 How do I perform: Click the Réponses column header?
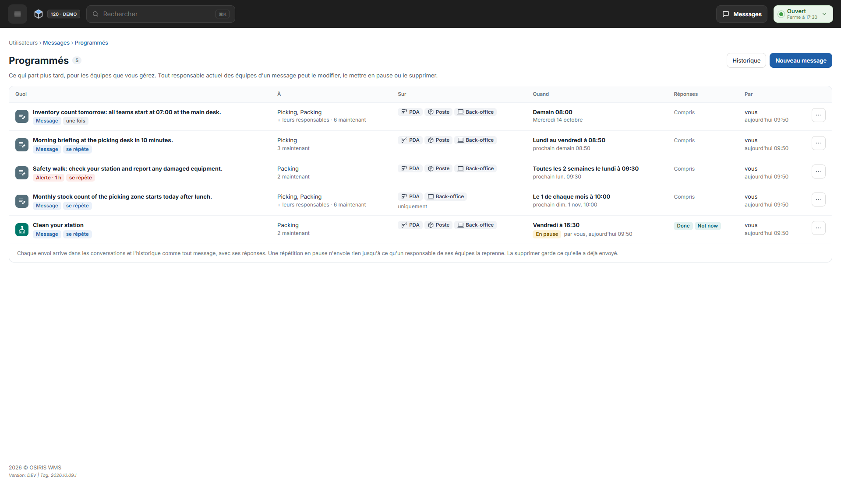click(x=686, y=94)
